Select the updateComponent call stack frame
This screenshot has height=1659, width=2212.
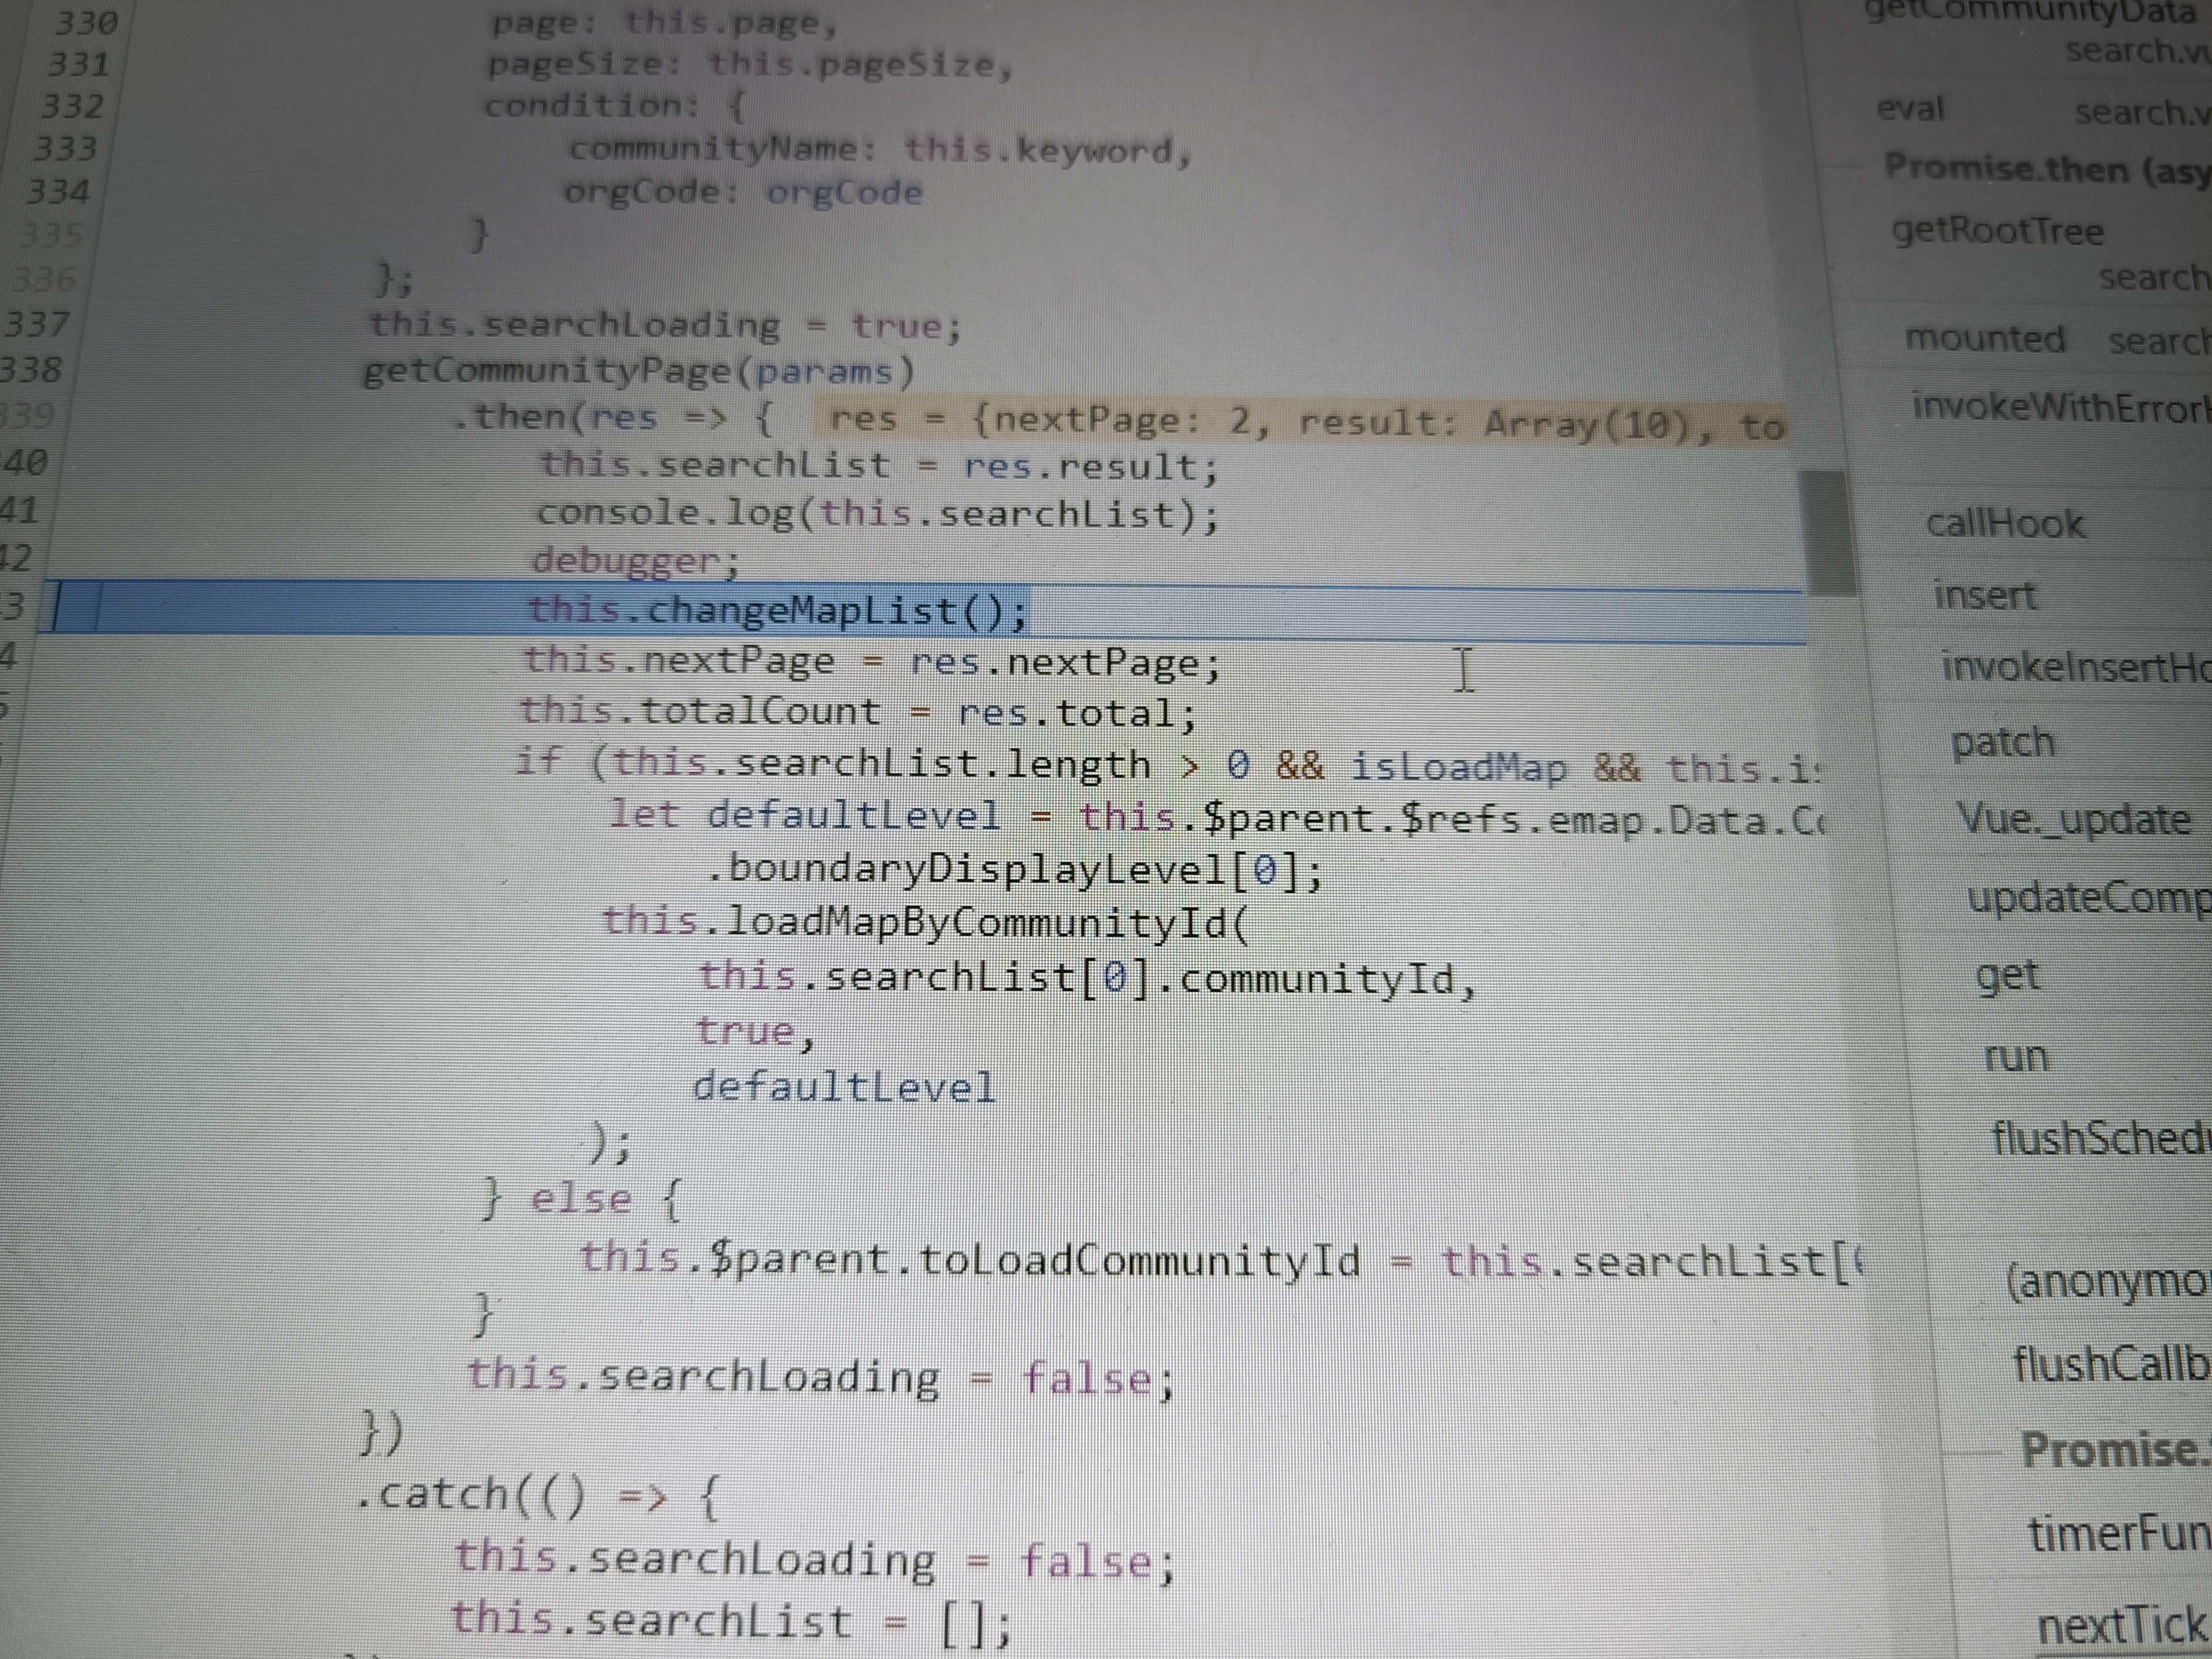click(x=2089, y=897)
